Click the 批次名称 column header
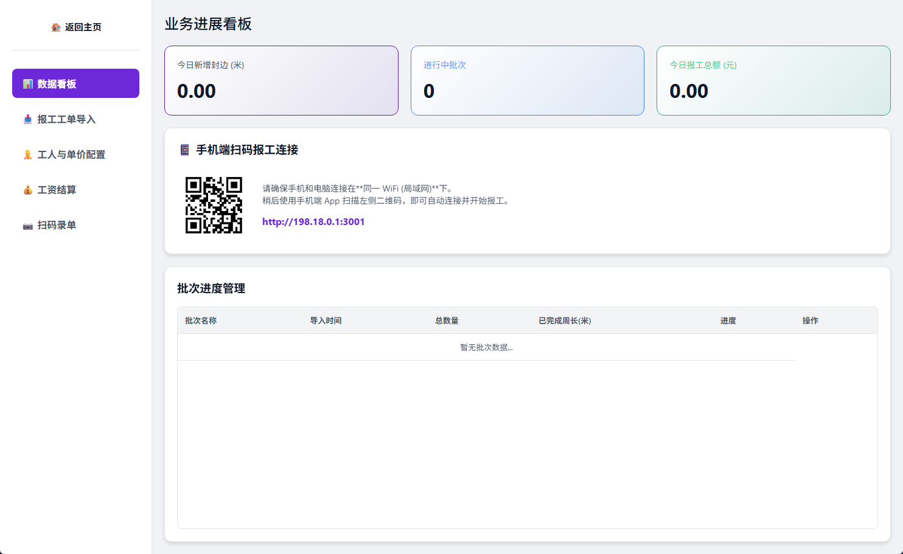Screen dimensions: 903x554 pos(201,320)
